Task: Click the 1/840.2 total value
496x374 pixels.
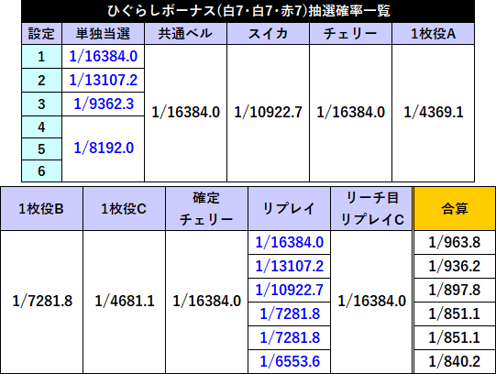Action: [455, 361]
